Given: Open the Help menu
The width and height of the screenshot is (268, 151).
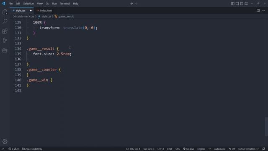Looking at the screenshot, I should click(75, 4).
